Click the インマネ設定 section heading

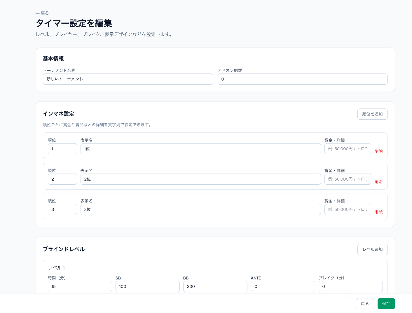click(59, 114)
